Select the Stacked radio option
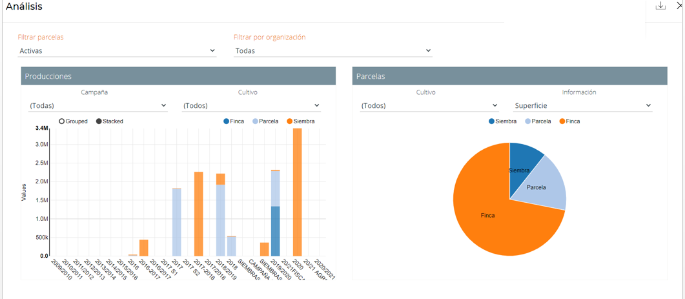Screen dimensions: 685x299 click(99, 121)
